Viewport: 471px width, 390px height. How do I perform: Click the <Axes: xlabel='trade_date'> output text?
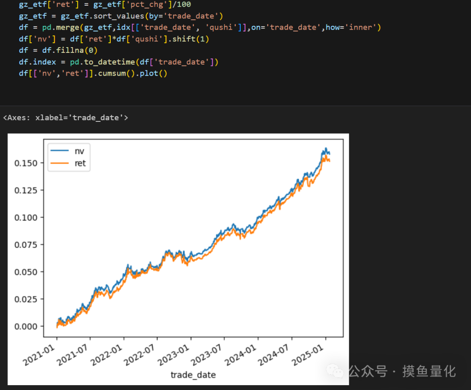65,117
